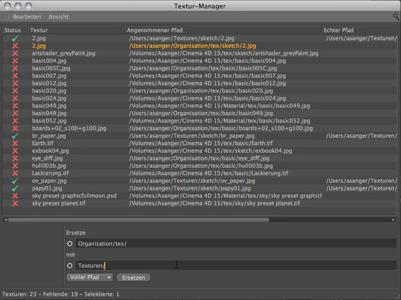The width and height of the screenshot is (401, 300).
Task: Sort by Echter Pfad column header
Action: (x=360, y=30)
